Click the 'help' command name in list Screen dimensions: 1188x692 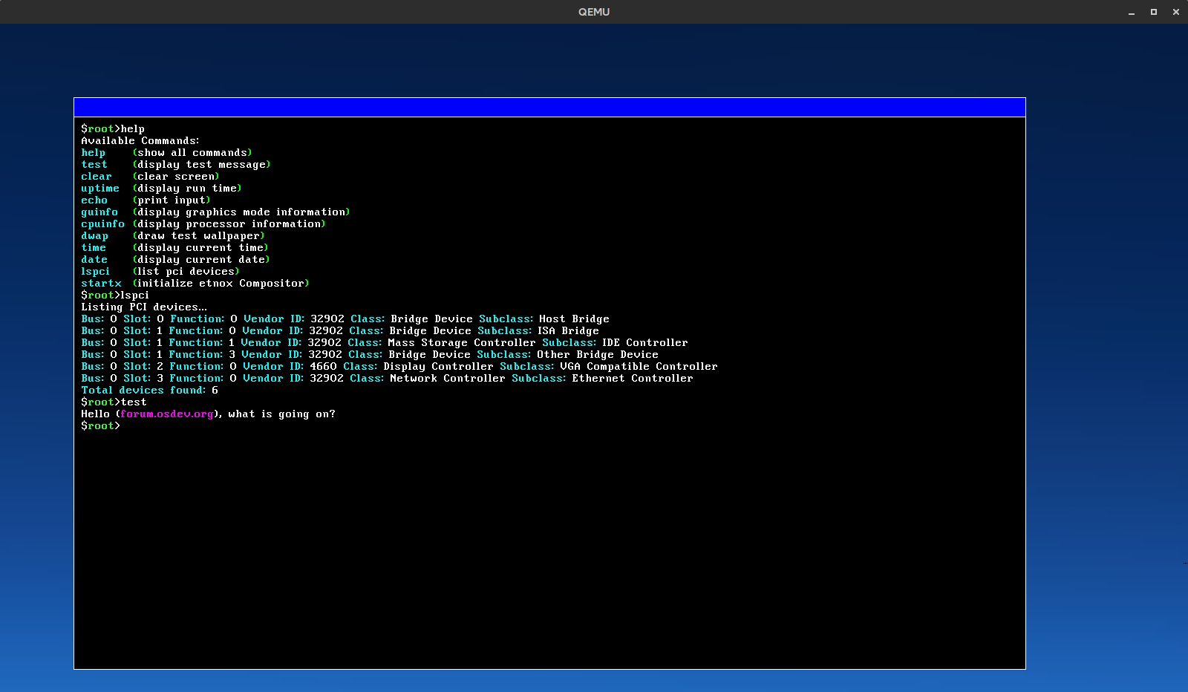[x=94, y=153]
